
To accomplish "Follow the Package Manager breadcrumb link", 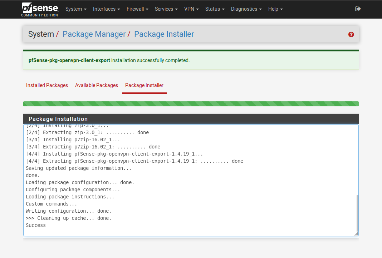I will tap(94, 34).
